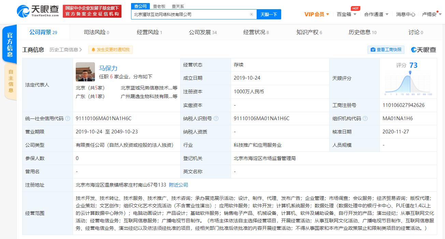
Task: Click the 登记机关 value 北京市海淀区市场监督管理局
Action: 264,158
